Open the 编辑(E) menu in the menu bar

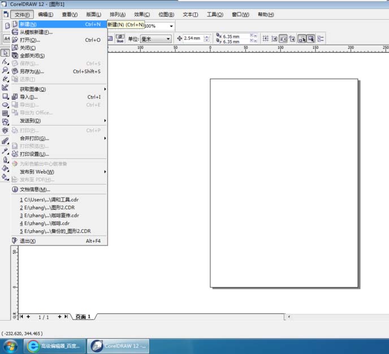tap(45, 14)
